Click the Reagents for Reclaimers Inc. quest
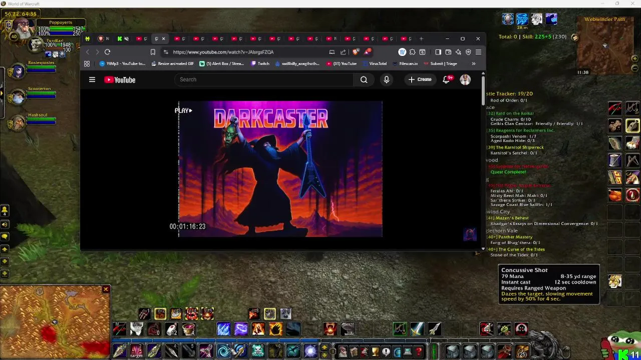Viewport: 641px width, 360px height. (521, 130)
